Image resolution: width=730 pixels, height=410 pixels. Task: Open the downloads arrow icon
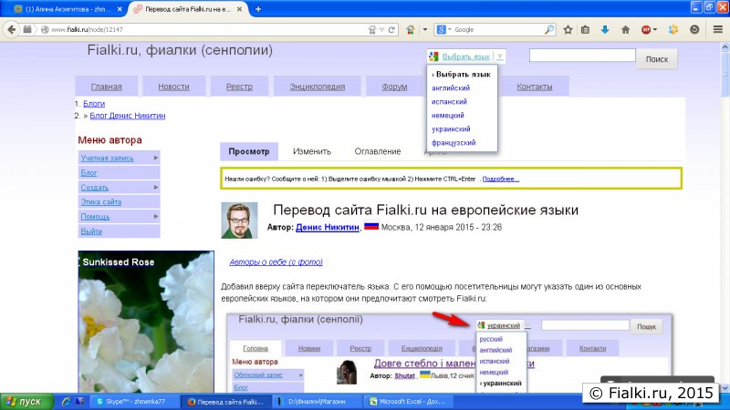click(x=605, y=30)
